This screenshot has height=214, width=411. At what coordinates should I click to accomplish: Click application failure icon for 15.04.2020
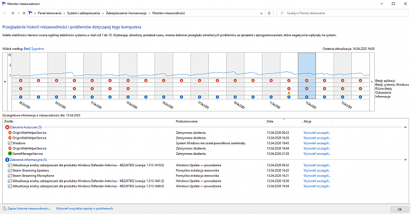click(x=342, y=81)
